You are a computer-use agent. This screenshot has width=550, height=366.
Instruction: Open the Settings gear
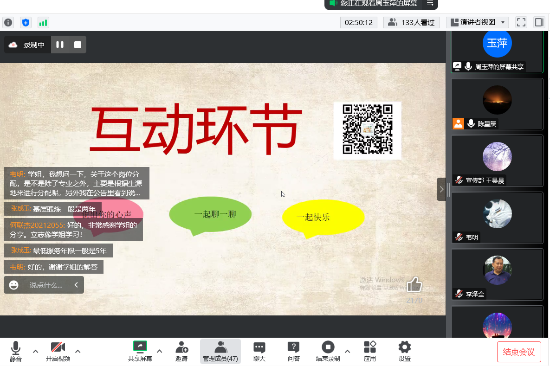pyautogui.click(x=405, y=351)
